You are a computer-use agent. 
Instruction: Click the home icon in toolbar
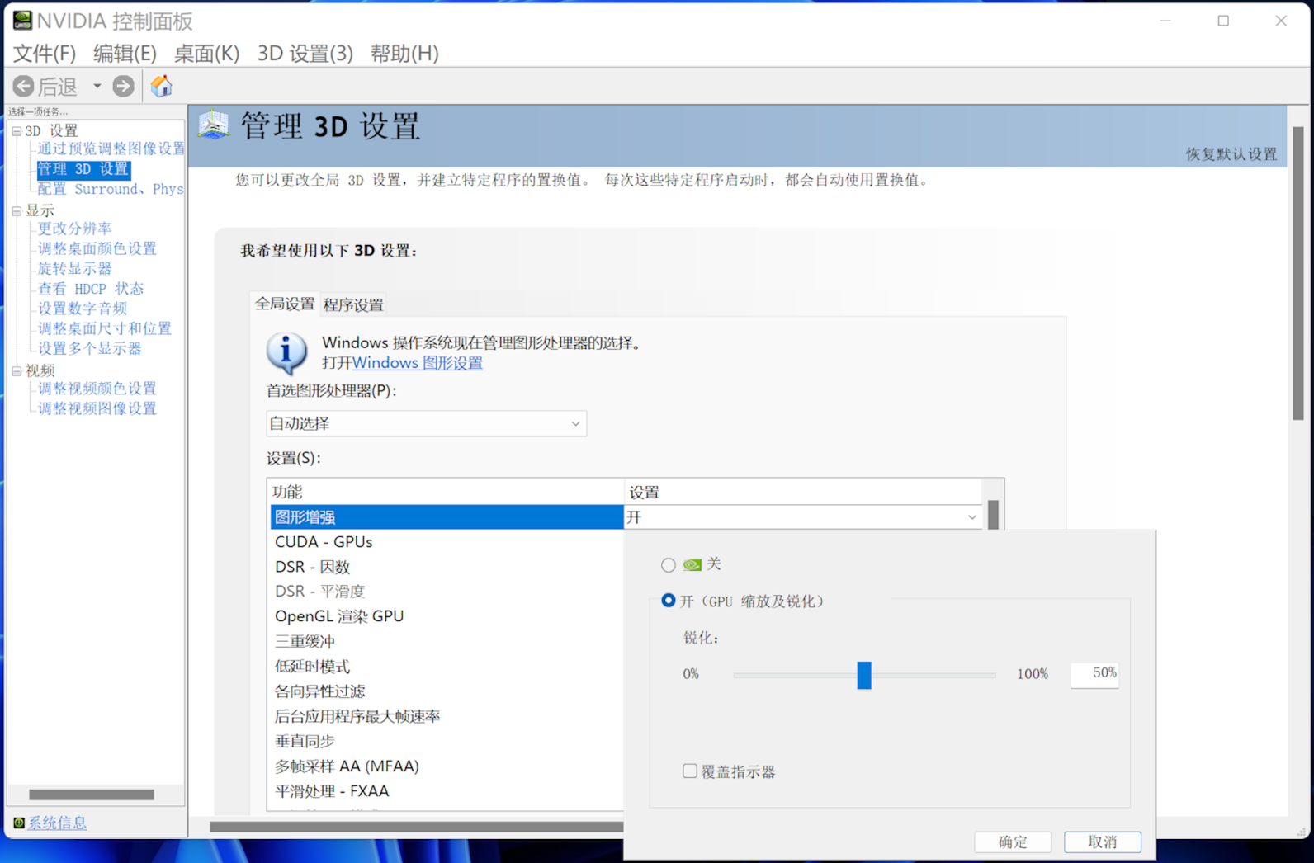pos(162,86)
